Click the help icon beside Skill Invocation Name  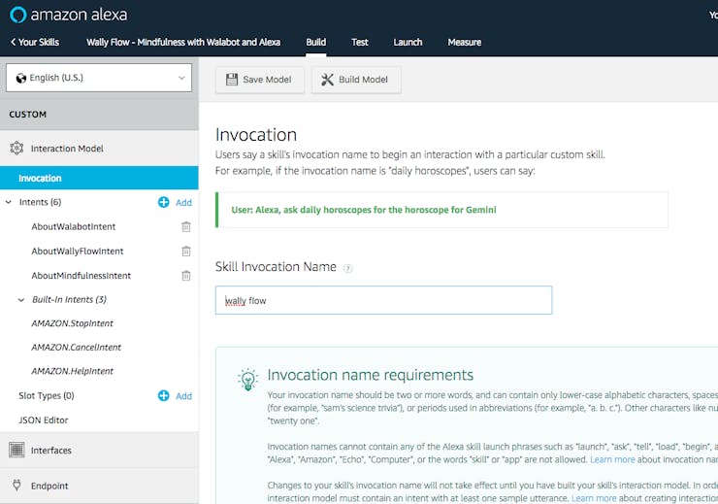pos(348,268)
